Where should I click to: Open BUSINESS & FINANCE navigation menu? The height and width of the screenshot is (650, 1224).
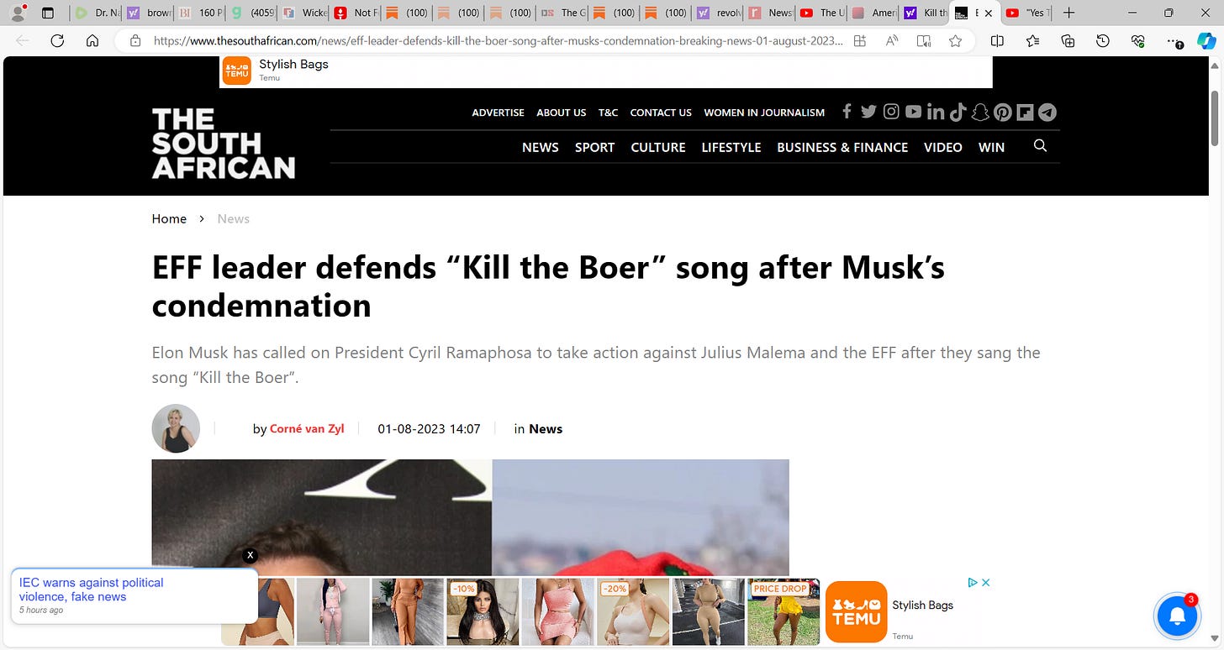pyautogui.click(x=842, y=147)
